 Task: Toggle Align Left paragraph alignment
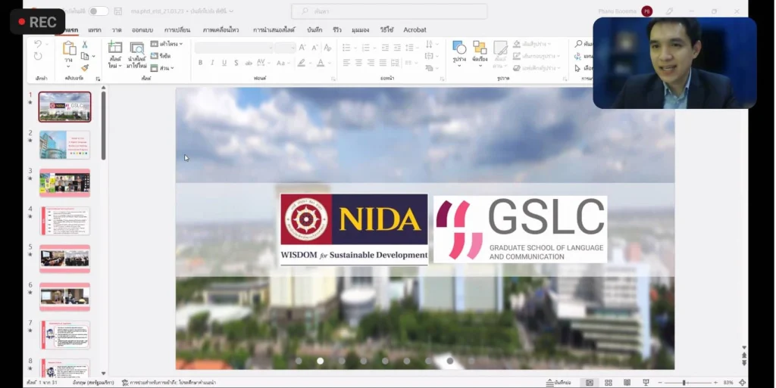pos(346,63)
